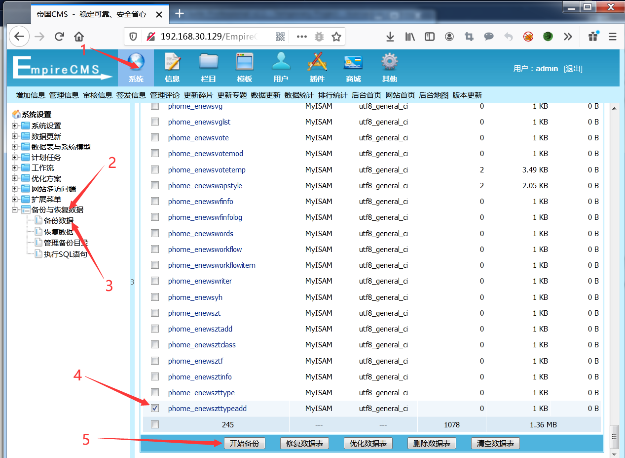
Task: Open 后台首页 from the menu bar
Action: click(x=366, y=94)
